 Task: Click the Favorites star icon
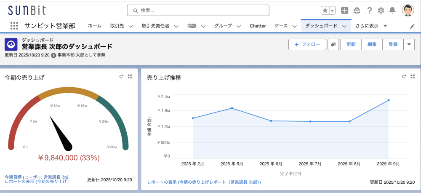pos(325,11)
